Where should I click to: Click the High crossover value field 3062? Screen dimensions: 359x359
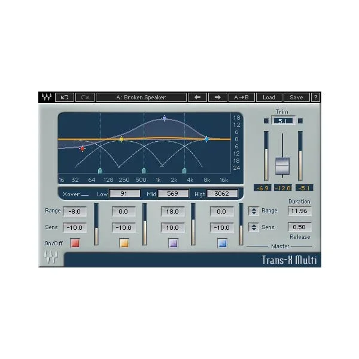222,193
